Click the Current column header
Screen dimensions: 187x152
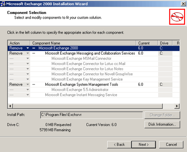tap(147, 43)
